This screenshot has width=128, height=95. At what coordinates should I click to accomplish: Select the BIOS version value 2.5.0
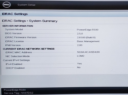pyautogui.click(x=80, y=34)
